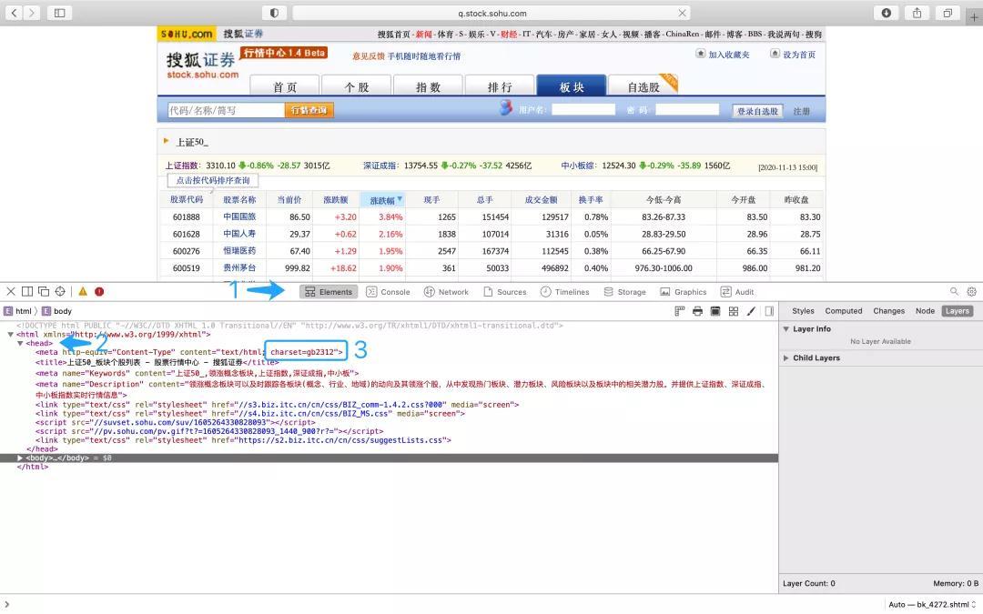Click the Safari sidebar icon
Screen dimensions: 983x614
[57, 13]
